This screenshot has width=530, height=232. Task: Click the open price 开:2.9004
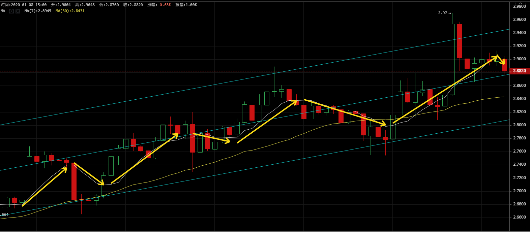coord(61,5)
